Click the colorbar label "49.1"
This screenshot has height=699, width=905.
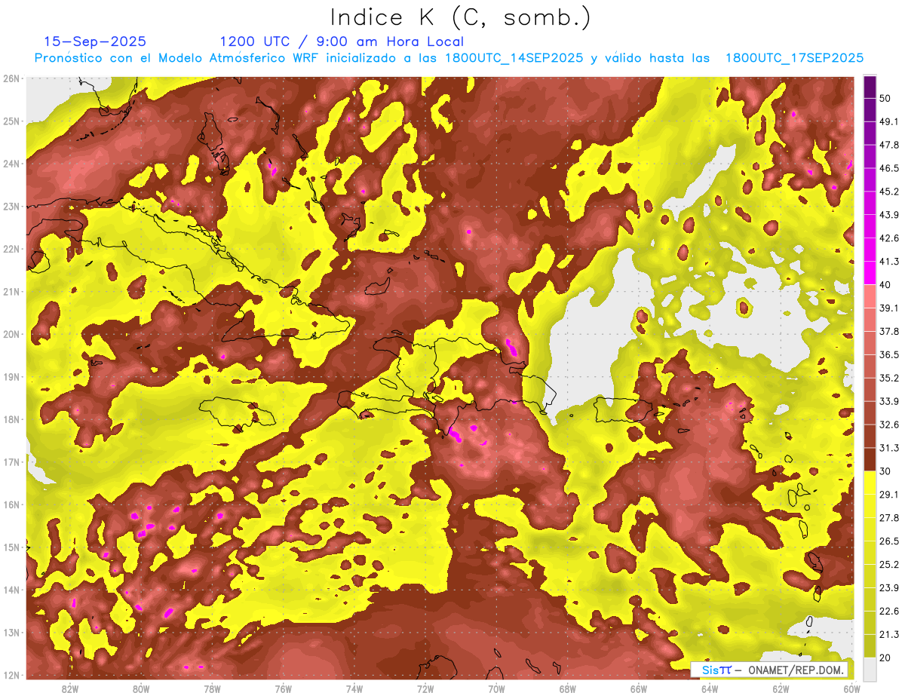pyautogui.click(x=888, y=121)
